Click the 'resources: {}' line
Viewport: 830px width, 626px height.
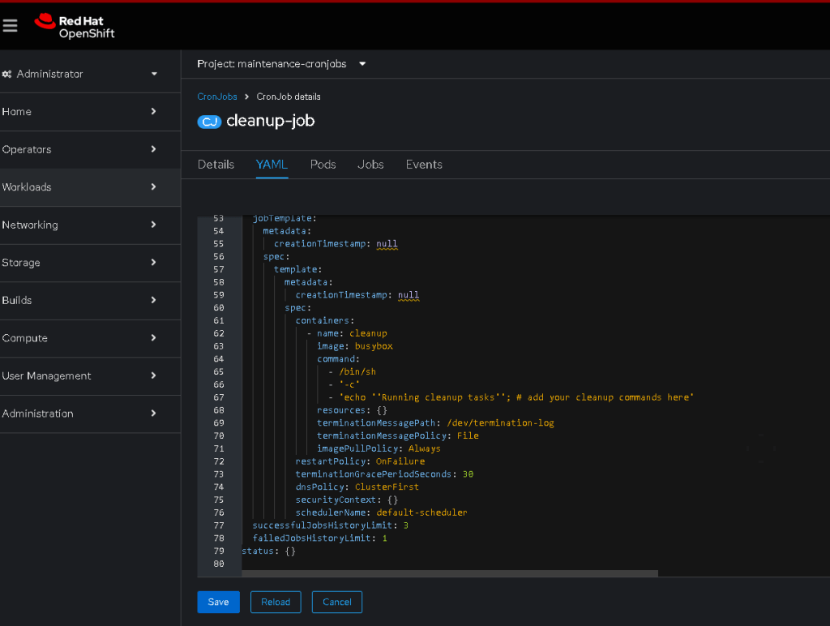tap(352, 410)
